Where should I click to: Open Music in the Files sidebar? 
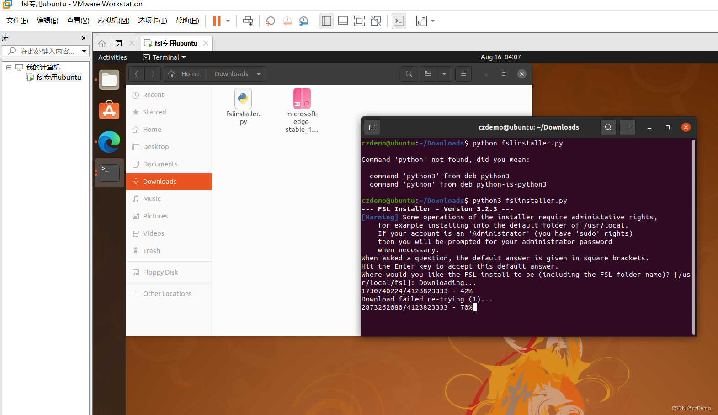point(169,199)
